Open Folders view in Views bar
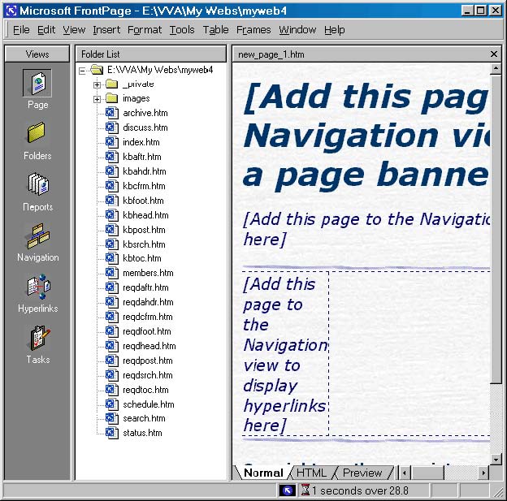 click(x=37, y=135)
